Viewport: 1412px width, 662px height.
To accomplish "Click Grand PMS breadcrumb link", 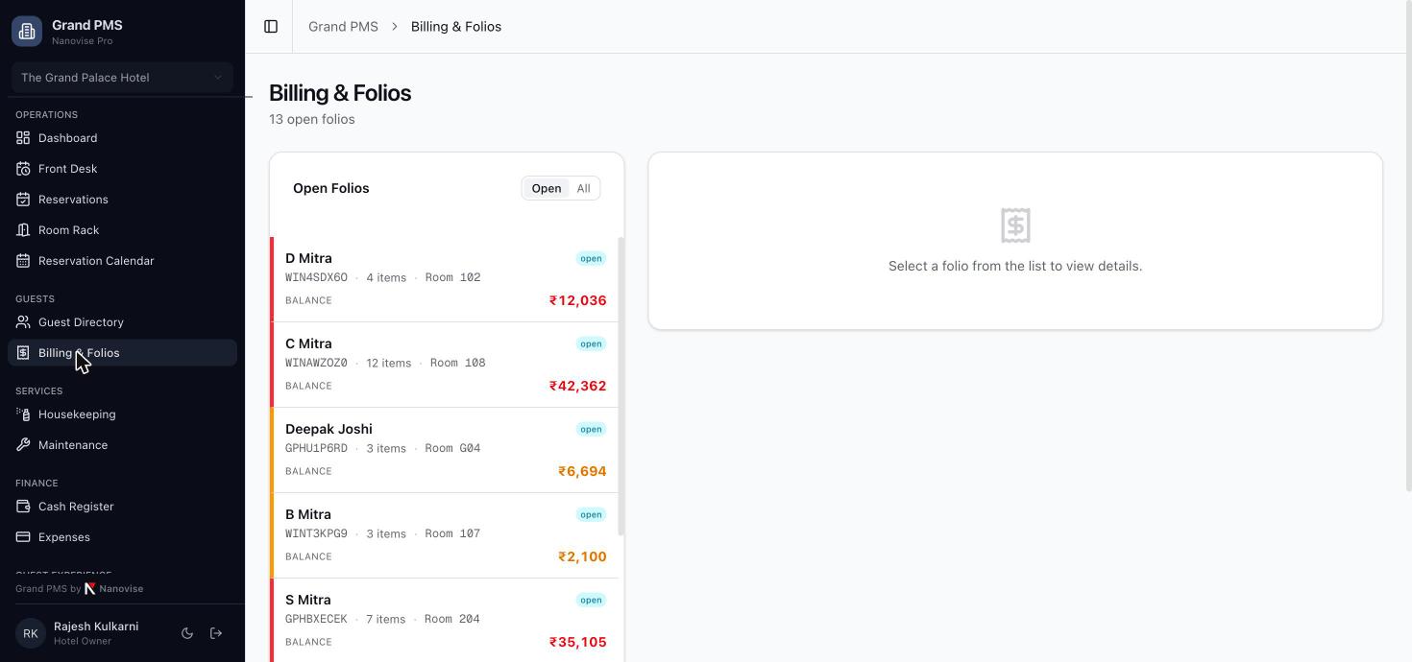I will pyautogui.click(x=343, y=26).
